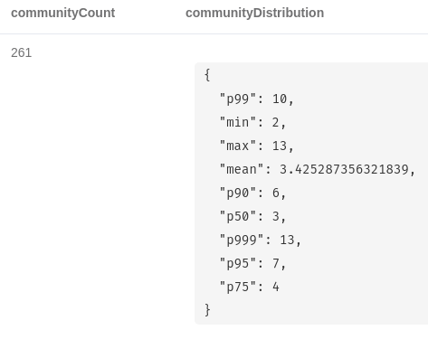Image resolution: width=428 pixels, height=349 pixels.
Task: Click the "p90" key line
Action: point(252,193)
